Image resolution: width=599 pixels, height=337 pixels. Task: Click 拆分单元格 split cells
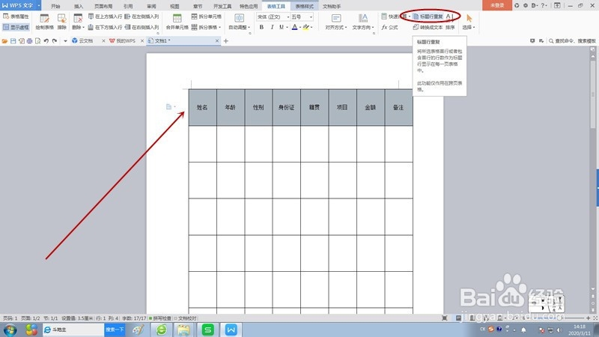pyautogui.click(x=207, y=16)
